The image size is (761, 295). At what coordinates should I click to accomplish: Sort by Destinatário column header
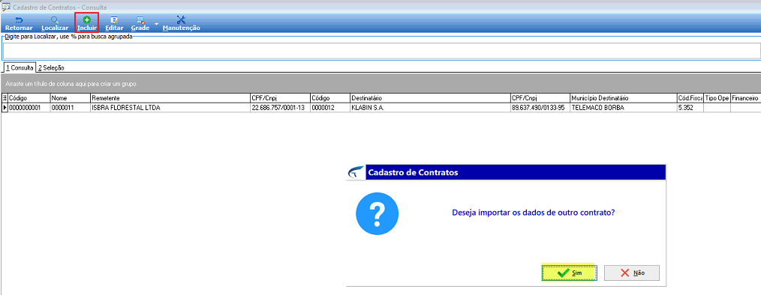[429, 98]
